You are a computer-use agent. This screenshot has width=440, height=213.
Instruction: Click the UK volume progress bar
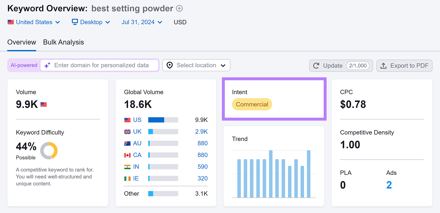point(163,132)
